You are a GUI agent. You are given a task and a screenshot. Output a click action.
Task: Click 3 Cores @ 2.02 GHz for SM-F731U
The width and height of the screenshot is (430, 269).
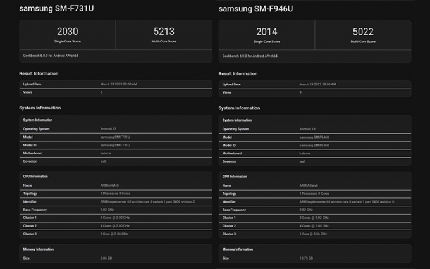pyautogui.click(x=115, y=218)
